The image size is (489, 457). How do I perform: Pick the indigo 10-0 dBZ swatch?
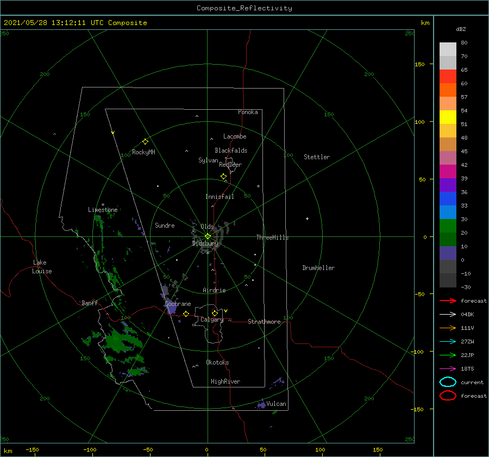pos(448,253)
